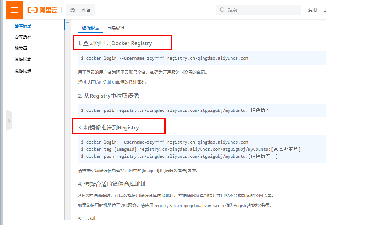This screenshot has height=225, width=388.
Task: Click heading 1. 登录阿里云Docker Registry
Action: point(115,43)
